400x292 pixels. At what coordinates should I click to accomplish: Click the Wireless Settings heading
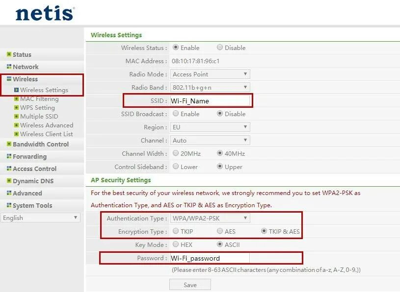(116, 35)
